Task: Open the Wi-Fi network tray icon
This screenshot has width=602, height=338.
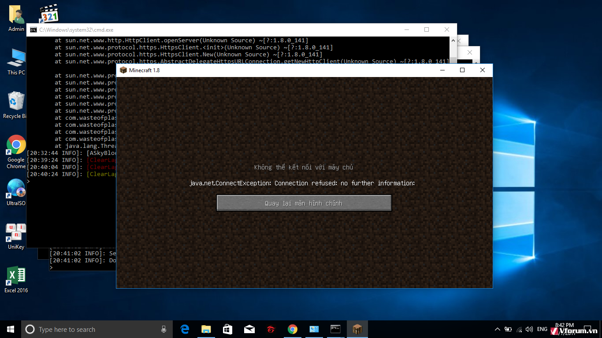Action: [519, 329]
